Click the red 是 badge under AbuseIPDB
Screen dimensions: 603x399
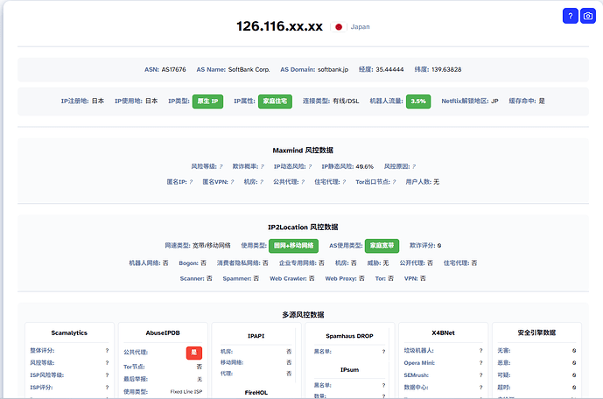point(193,353)
